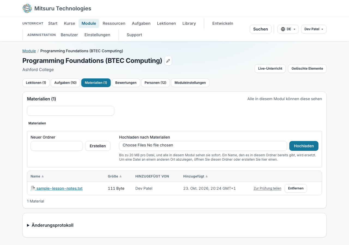This screenshot has width=349, height=245.
Task: Click the HINZUGEFÜGT VON column header
Action: [152, 176]
